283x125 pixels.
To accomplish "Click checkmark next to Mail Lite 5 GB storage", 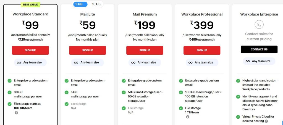I will click(67, 92).
